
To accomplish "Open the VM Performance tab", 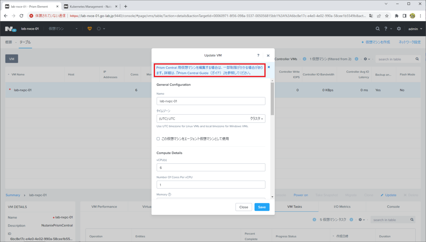I will (x=104, y=207).
